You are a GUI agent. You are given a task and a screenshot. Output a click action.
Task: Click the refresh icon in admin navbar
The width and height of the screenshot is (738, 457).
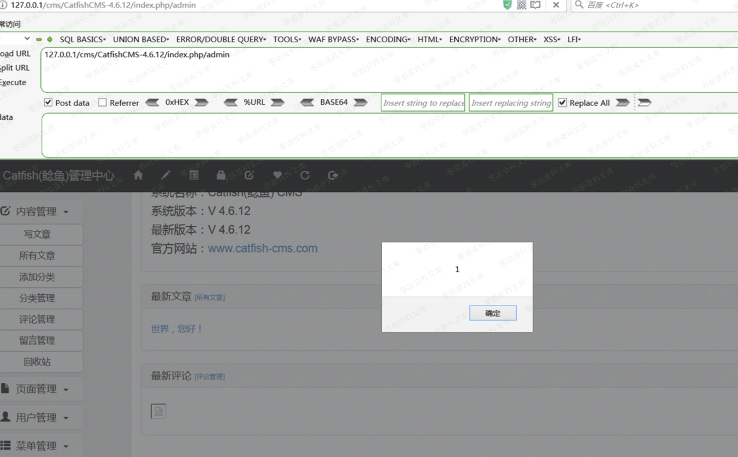click(305, 175)
